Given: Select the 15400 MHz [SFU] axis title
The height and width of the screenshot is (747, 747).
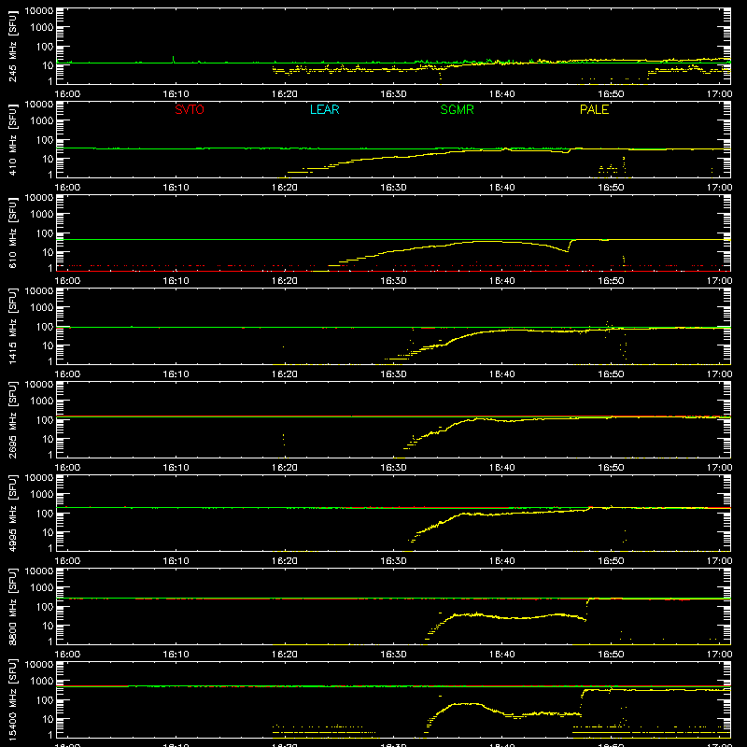Looking at the screenshot, I should pos(13,699).
